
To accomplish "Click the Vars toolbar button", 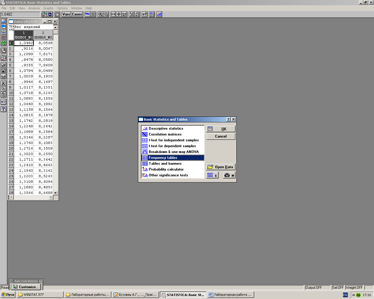I will pos(66,14).
